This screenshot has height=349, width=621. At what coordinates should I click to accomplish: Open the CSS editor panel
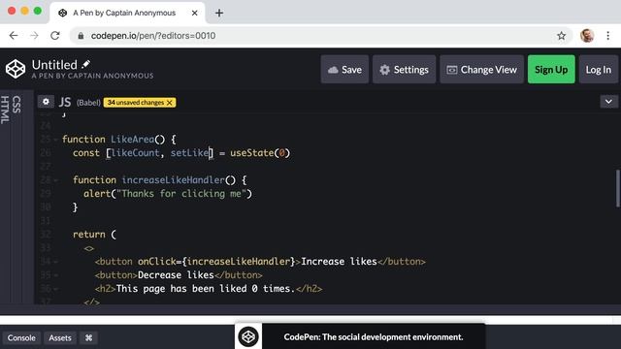pos(16,105)
